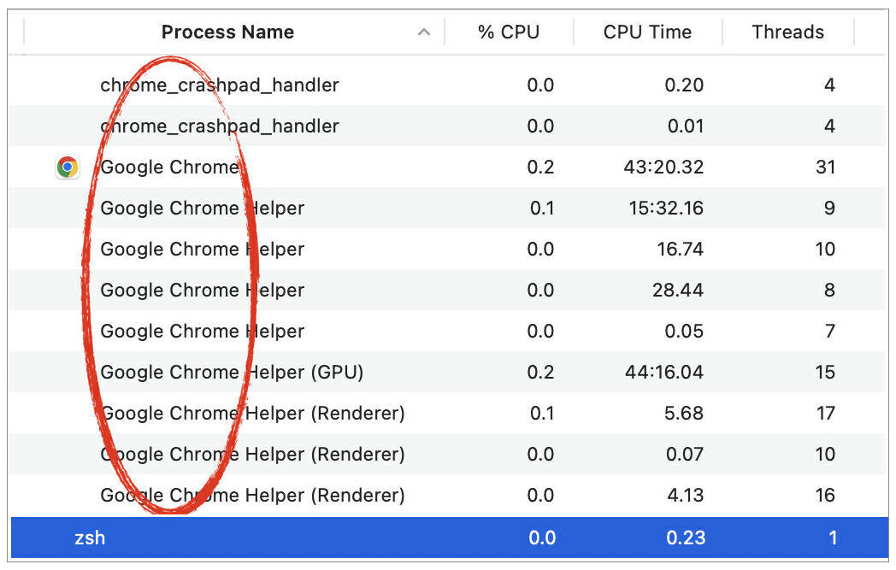Viewport: 896px width, 570px height.
Task: Select chrome_crashpad_handler with CPU Time 0.20
Action: coord(220,85)
